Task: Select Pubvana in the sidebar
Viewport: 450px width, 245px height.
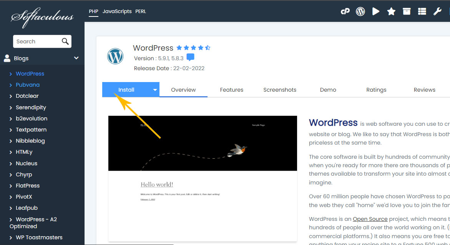Action: point(28,85)
